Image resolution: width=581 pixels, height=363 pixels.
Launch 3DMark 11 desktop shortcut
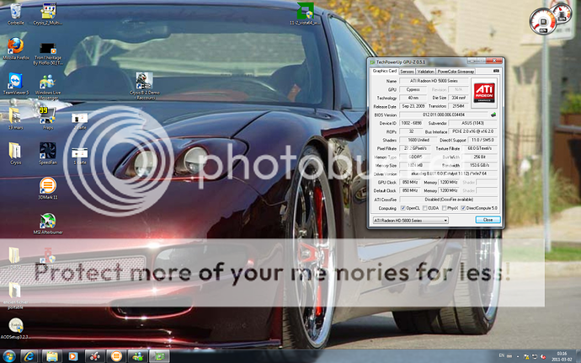tap(48, 184)
